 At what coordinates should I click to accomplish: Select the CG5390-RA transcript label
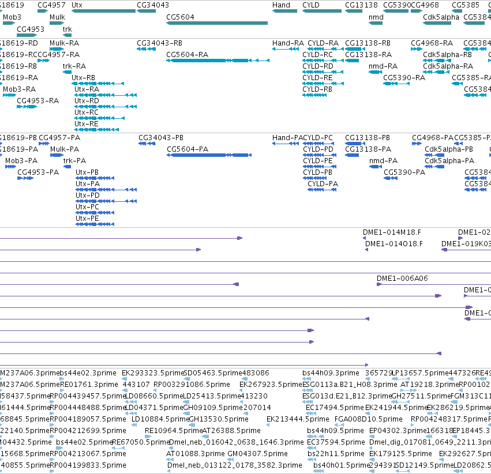coord(404,78)
